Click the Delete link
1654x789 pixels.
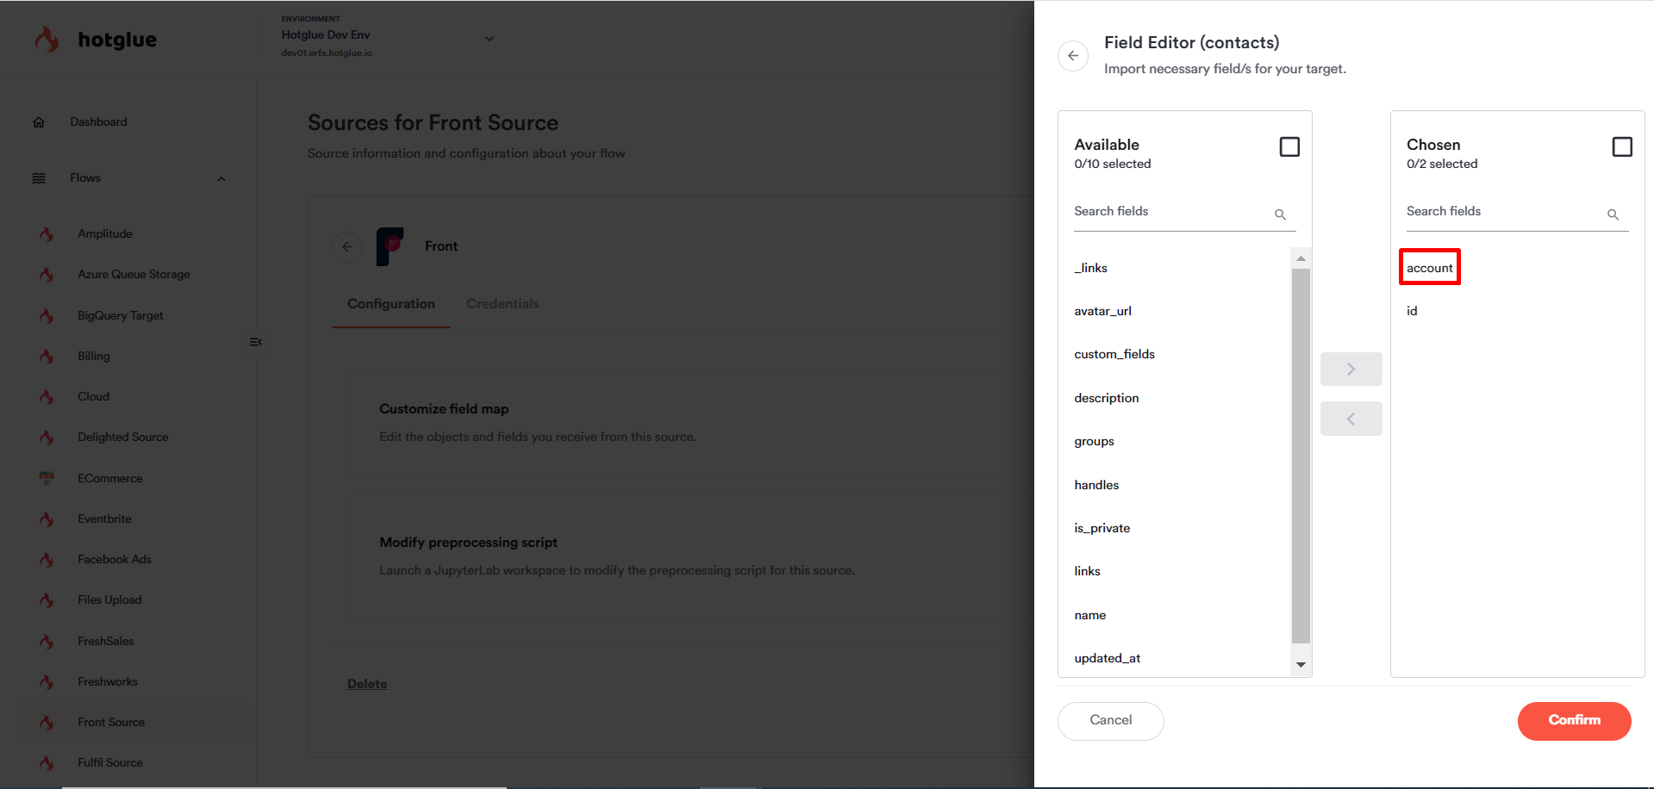coord(367,684)
